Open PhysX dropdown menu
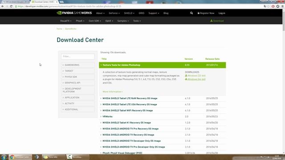 80,21
